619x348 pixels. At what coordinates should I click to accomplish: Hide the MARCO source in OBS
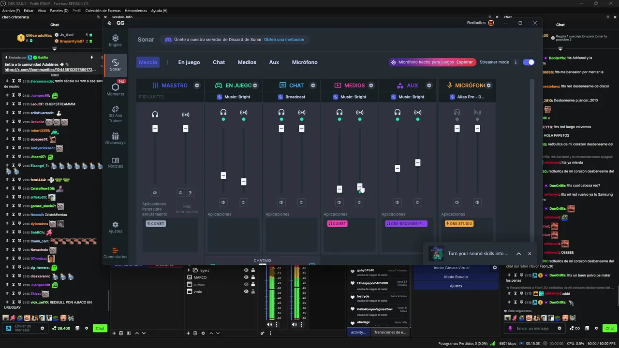(246, 277)
